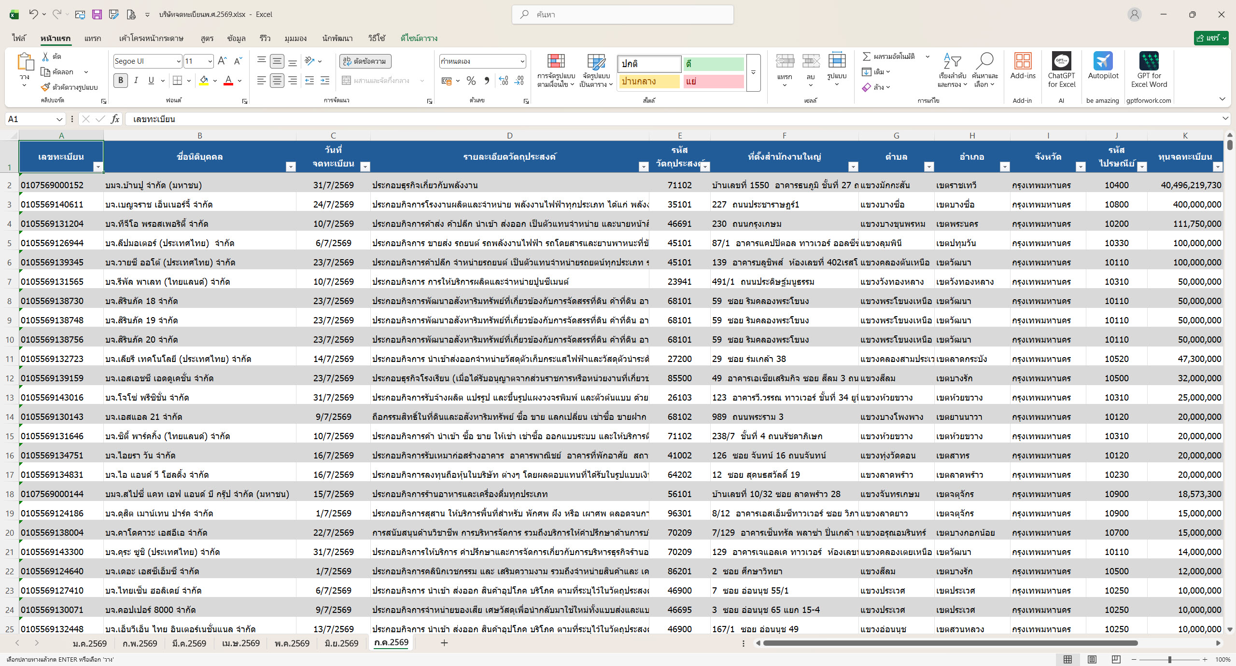Open the Find and Select magnifier icon

[984, 61]
